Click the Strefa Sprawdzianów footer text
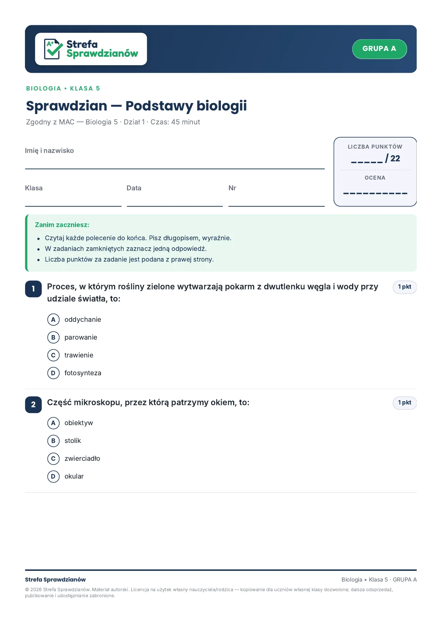442x625 pixels. (x=55, y=580)
